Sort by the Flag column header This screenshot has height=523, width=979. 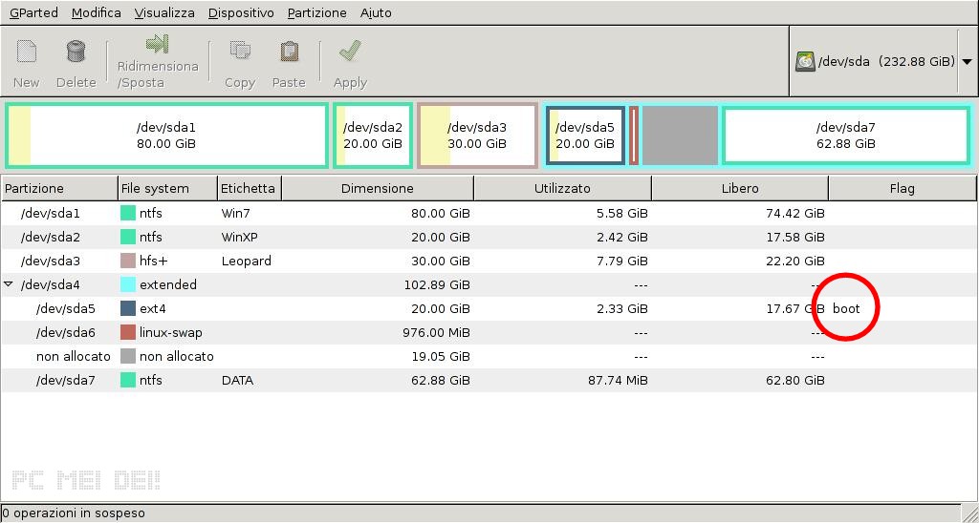click(903, 188)
